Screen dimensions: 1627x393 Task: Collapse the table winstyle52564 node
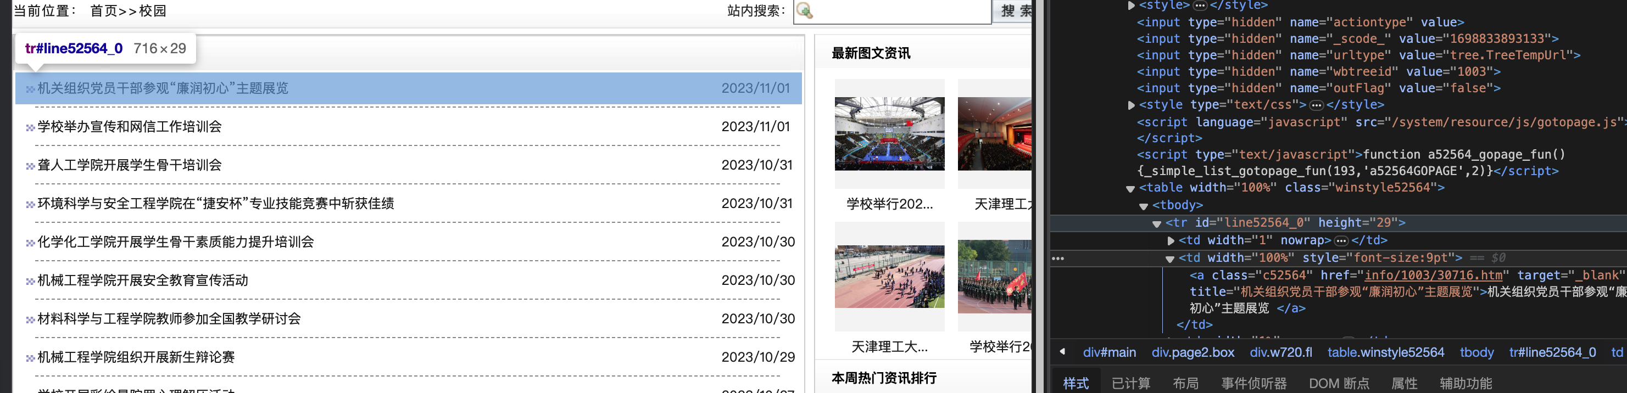point(1130,189)
